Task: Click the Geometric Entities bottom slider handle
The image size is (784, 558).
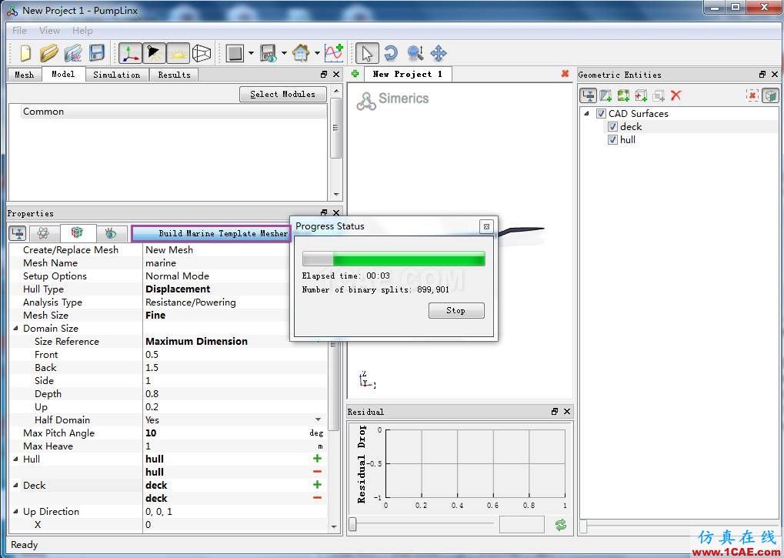Action: [x=583, y=526]
